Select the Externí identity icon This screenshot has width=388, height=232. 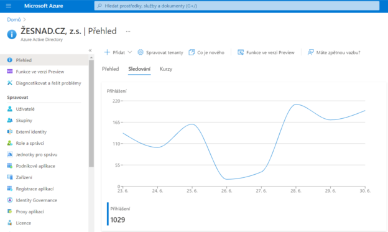(10, 132)
